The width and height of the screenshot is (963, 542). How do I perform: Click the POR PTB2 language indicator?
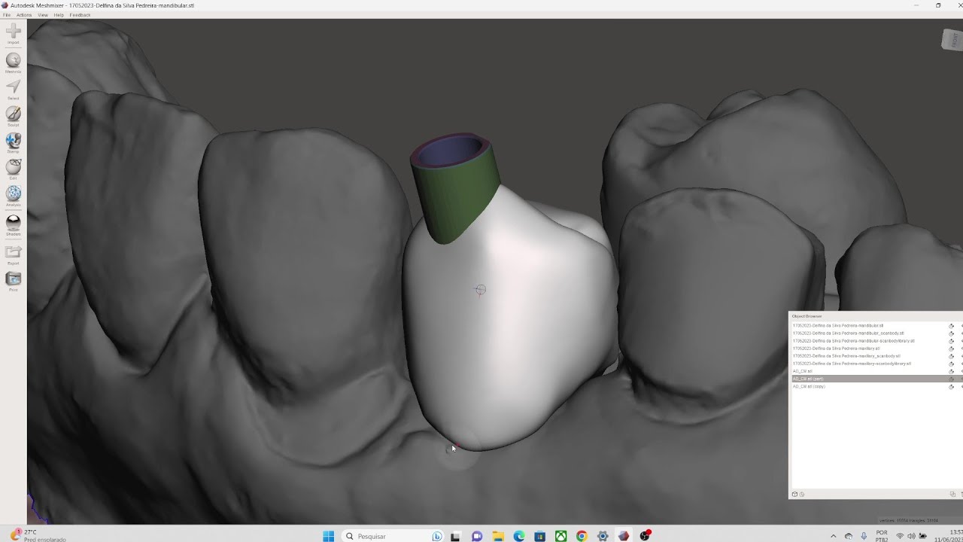[882, 536]
